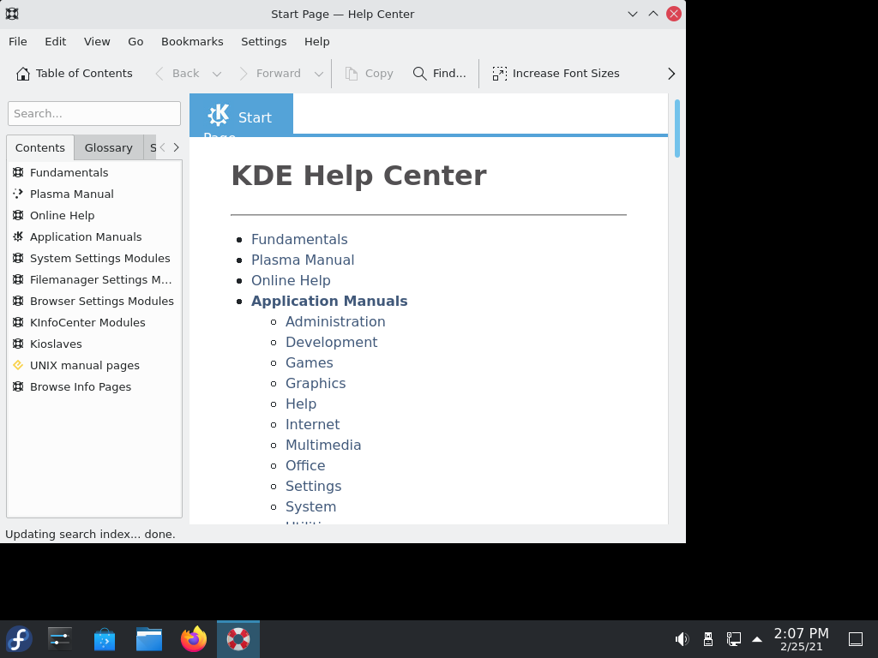The image size is (878, 658).
Task: Click the Search input field
Action: pos(94,114)
